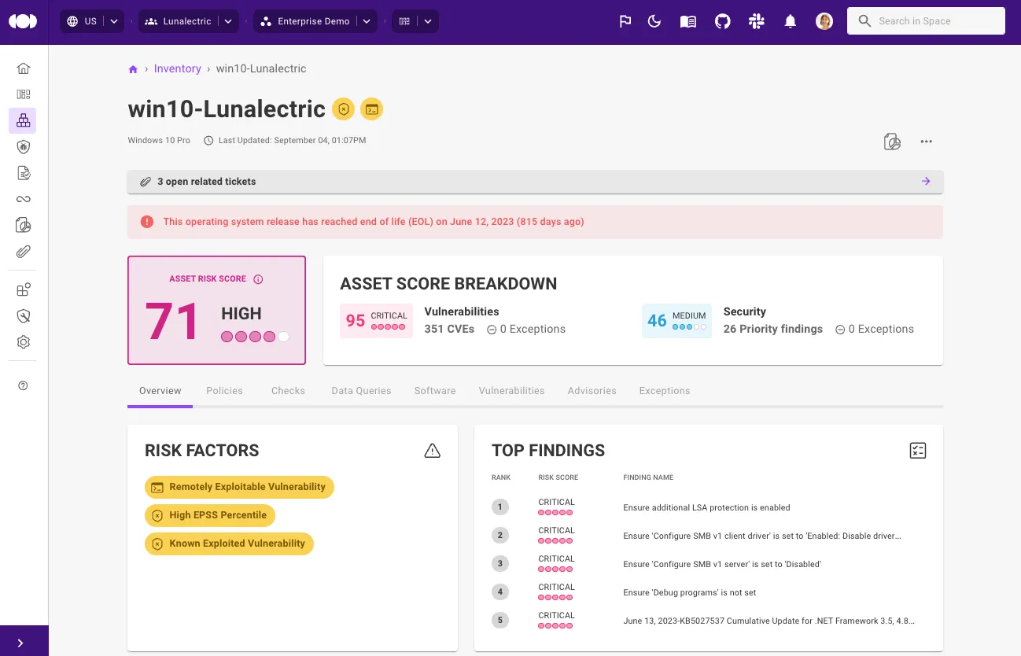
Task: Open the documentation book icon
Action: [688, 21]
